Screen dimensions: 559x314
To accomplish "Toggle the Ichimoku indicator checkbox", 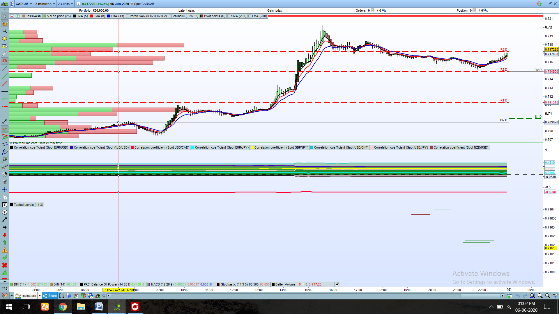I will (171, 16).
